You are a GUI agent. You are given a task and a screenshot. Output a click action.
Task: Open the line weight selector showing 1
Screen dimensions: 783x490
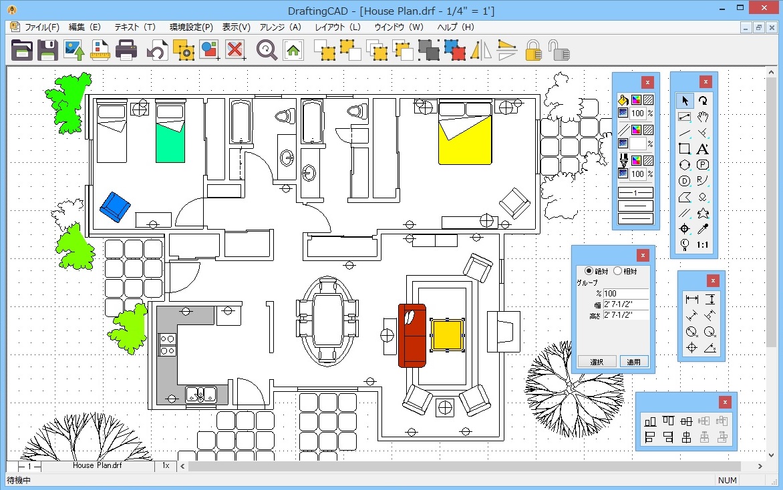coord(635,192)
